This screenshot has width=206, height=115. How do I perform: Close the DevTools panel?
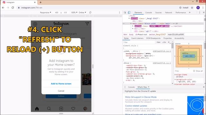click(204, 12)
